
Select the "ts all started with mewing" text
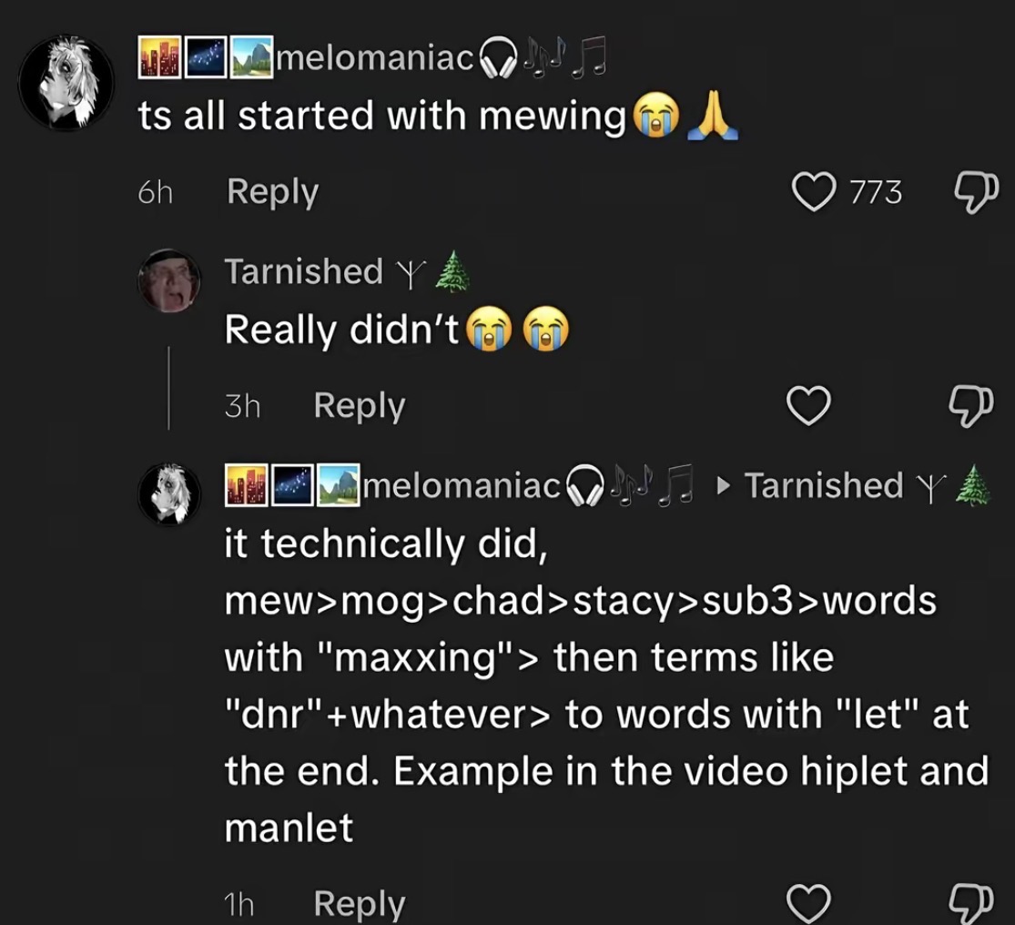click(382, 117)
